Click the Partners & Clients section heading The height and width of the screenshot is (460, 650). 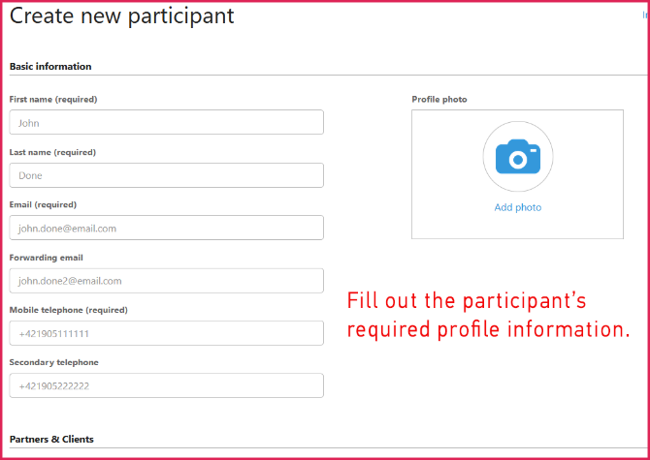click(x=51, y=439)
